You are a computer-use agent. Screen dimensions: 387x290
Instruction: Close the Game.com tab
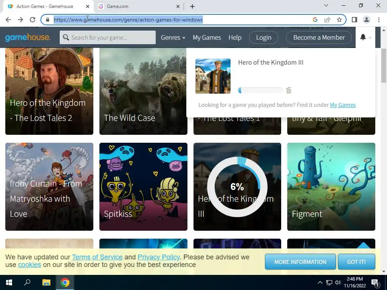click(178, 6)
